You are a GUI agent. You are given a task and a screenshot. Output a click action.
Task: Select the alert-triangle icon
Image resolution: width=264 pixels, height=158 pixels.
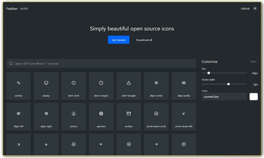coord(129,86)
